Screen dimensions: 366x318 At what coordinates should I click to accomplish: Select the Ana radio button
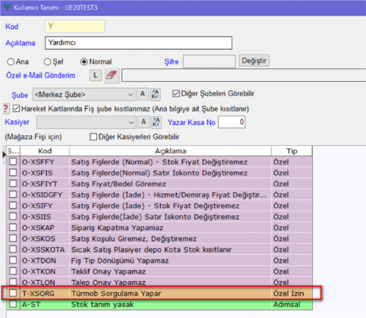pos(10,61)
